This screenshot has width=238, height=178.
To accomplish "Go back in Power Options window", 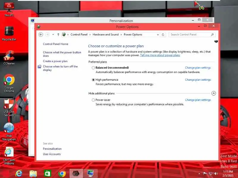I will (x=41, y=34).
